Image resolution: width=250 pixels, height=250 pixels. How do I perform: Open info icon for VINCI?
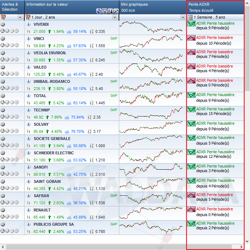(29, 39)
